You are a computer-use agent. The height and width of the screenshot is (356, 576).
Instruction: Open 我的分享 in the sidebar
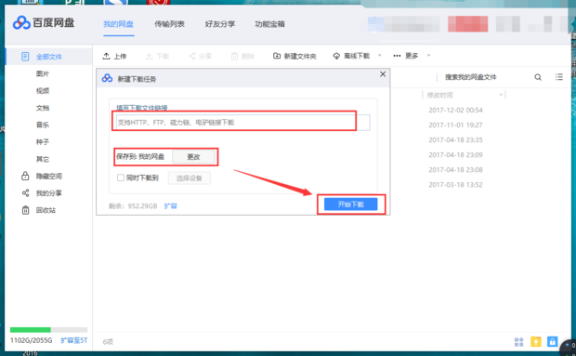[x=49, y=193]
